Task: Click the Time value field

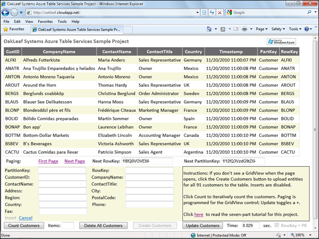Action: [250, 226]
